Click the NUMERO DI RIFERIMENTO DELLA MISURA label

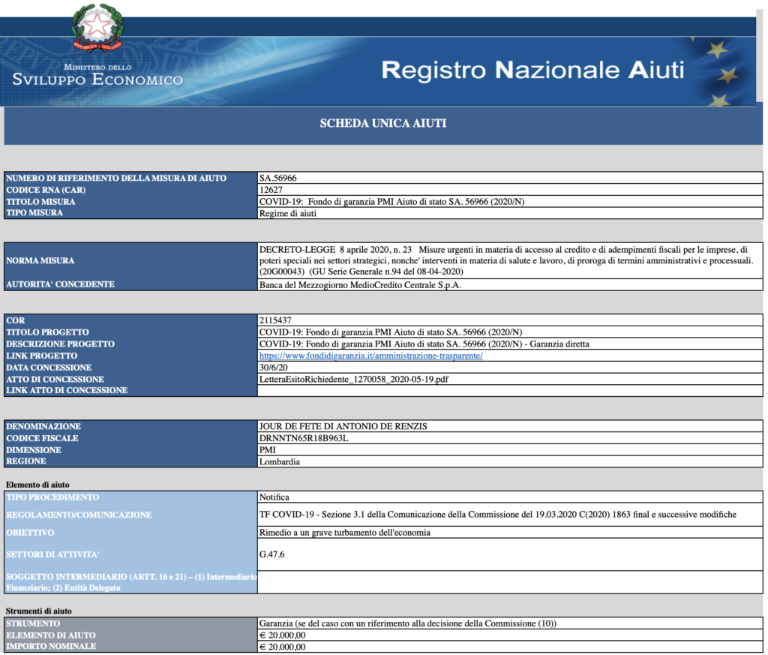[116, 179]
